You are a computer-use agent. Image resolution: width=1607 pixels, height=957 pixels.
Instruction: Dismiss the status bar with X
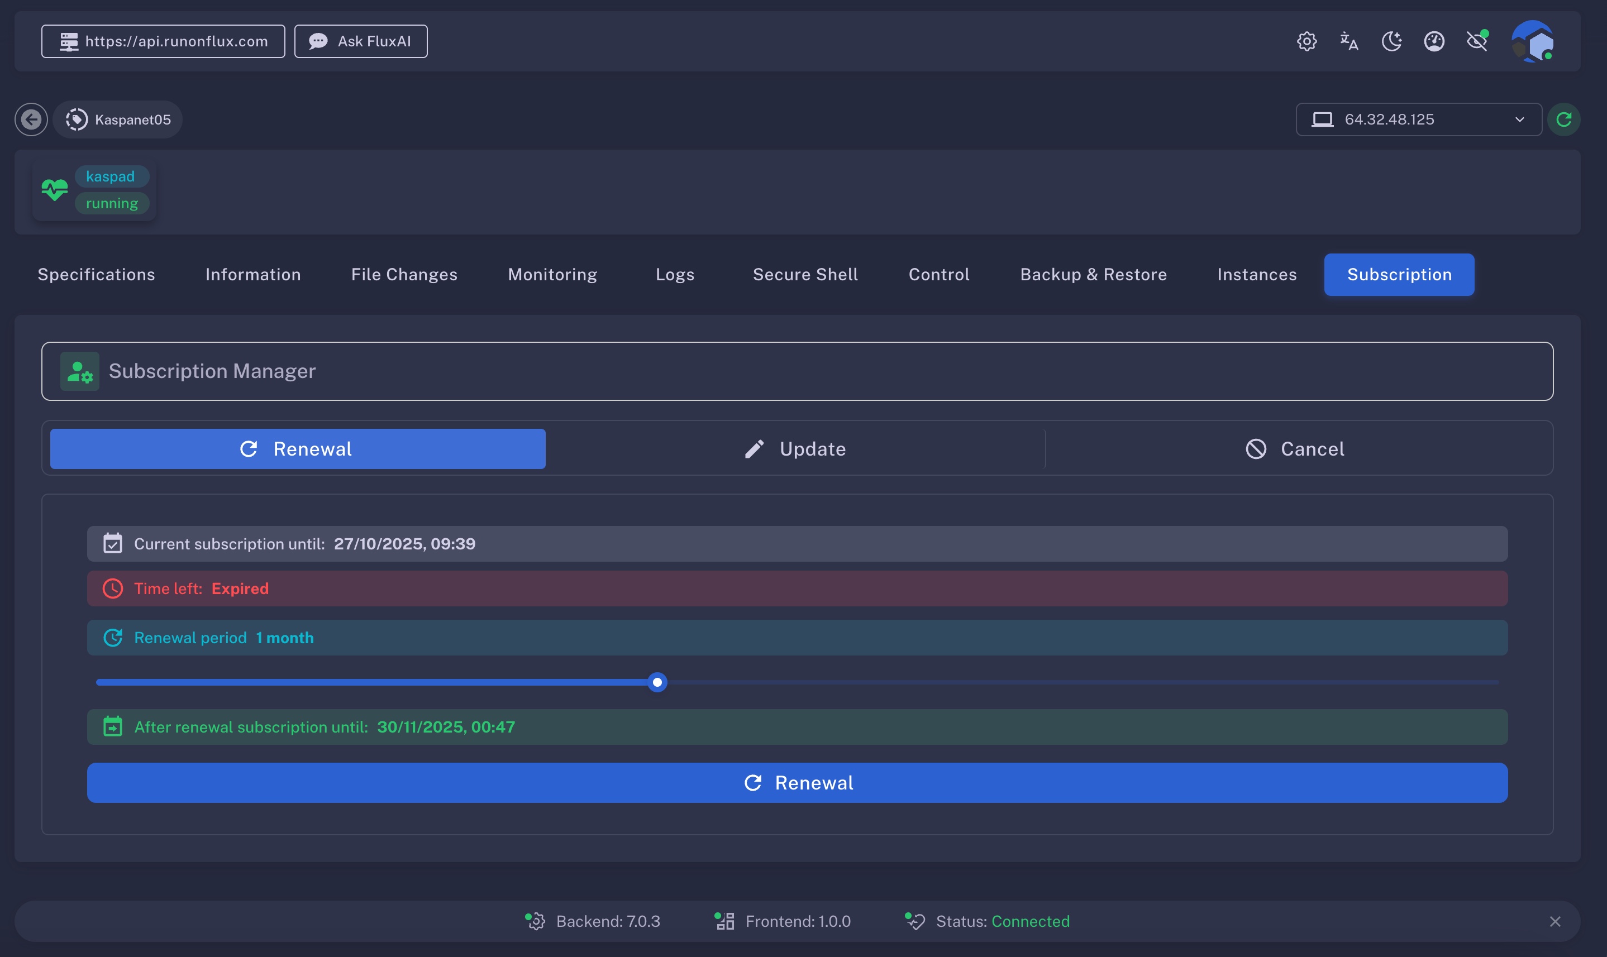tap(1554, 921)
